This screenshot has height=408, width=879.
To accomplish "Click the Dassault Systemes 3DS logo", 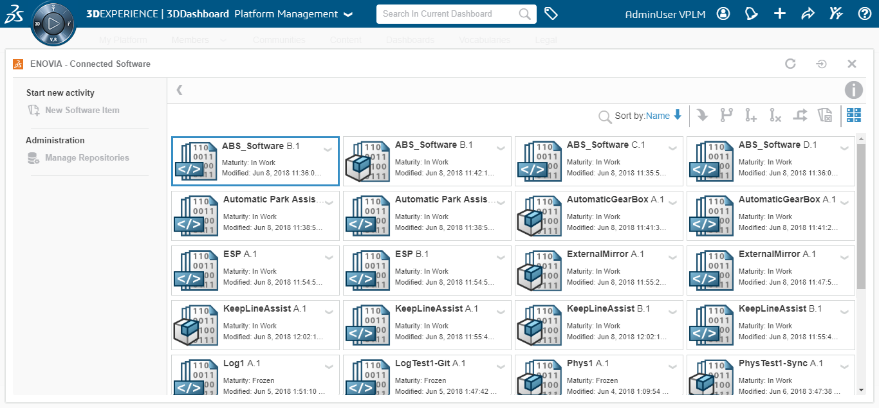I will pyautogui.click(x=15, y=13).
